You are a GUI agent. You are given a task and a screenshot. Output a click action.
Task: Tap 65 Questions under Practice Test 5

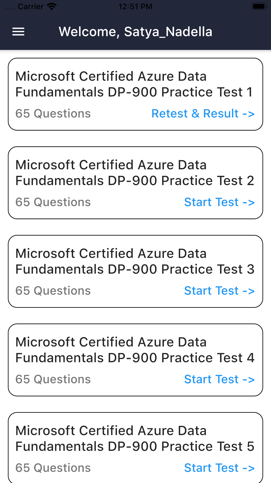(x=53, y=468)
